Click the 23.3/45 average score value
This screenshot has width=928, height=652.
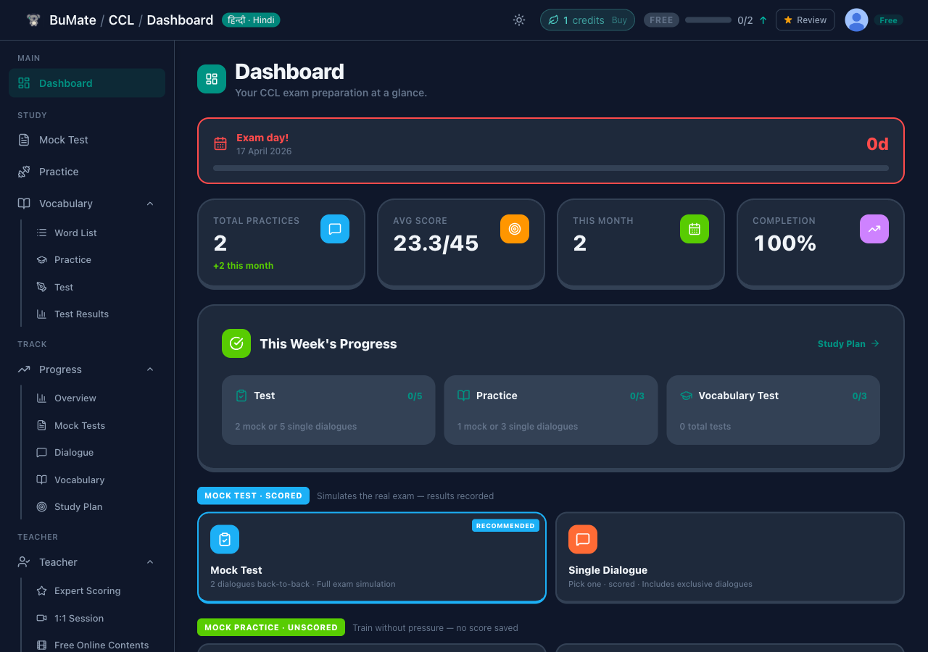click(436, 243)
